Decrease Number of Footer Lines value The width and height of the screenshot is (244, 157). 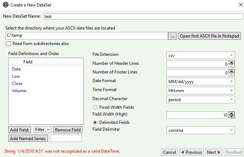(232, 75)
